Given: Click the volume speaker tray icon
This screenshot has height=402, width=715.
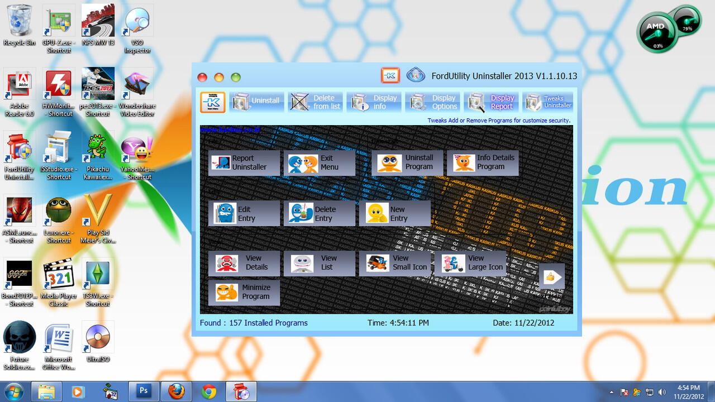Looking at the screenshot, I should (x=662, y=393).
